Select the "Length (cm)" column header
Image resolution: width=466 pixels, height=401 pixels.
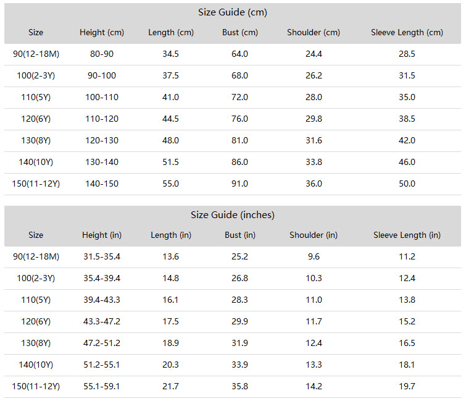coord(171,33)
